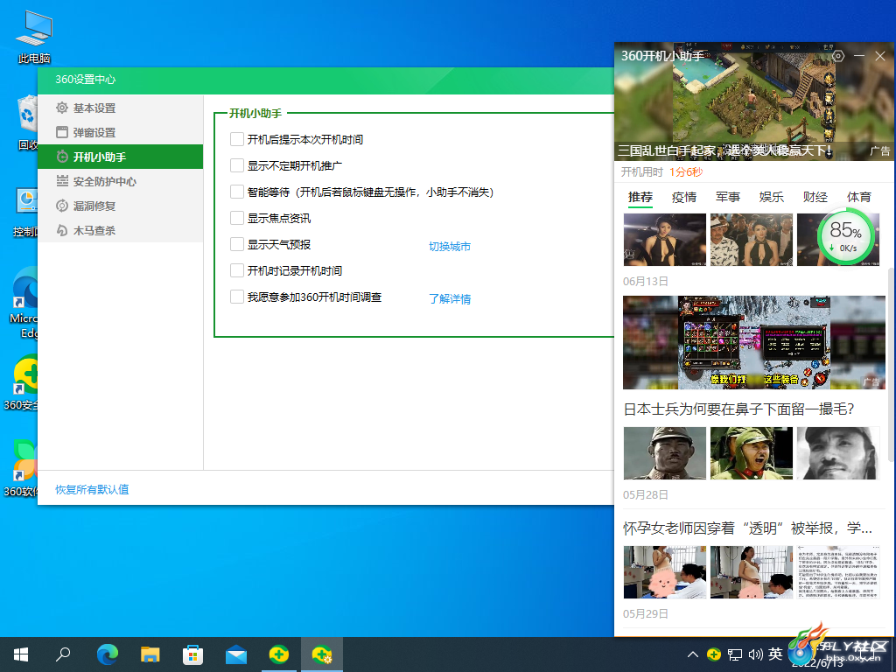Open headline 怀孕女老师因穿着“透明”被举报
This screenshot has height=672, width=896.
point(747,528)
